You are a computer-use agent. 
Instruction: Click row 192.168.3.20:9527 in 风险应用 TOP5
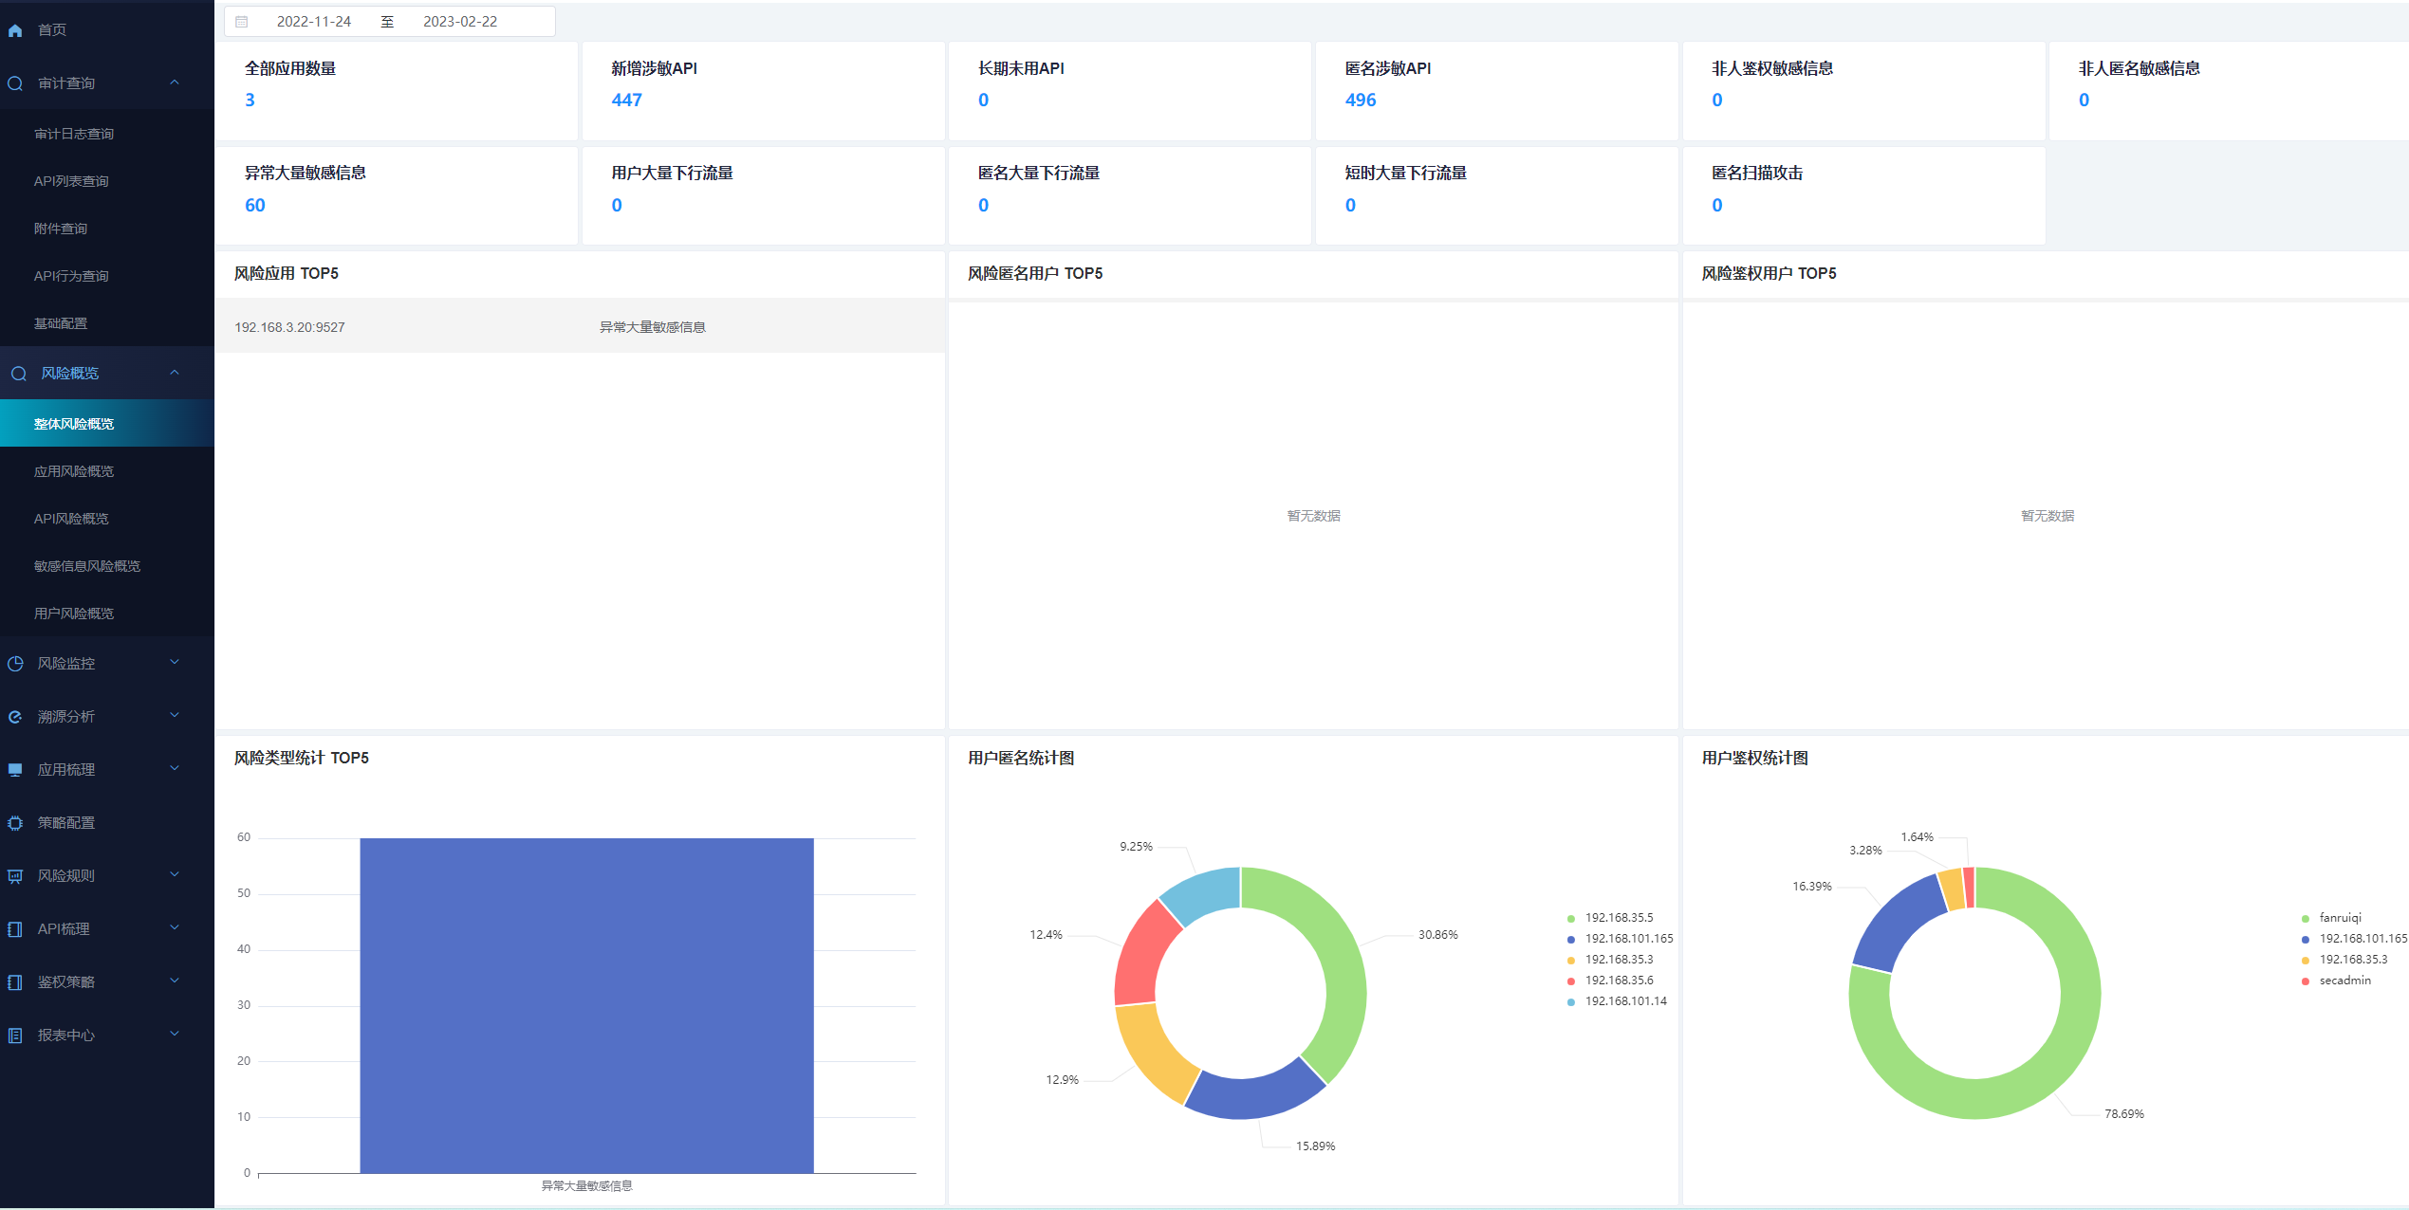pyautogui.click(x=580, y=327)
